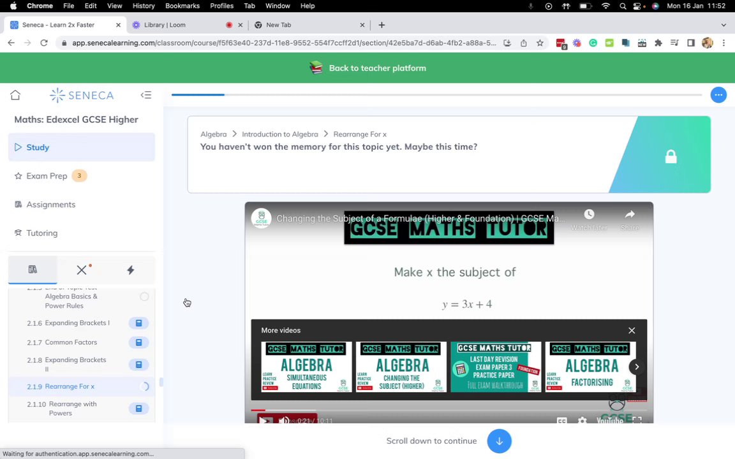Open Chrome profile avatar
The width and height of the screenshot is (735, 459).
[708, 43]
